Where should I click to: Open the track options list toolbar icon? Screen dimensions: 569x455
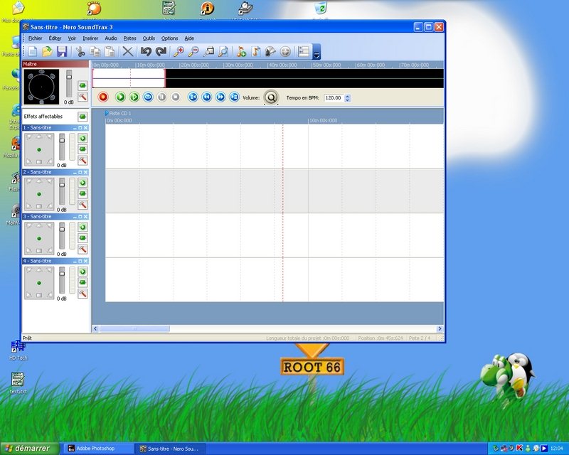pyautogui.click(x=304, y=51)
